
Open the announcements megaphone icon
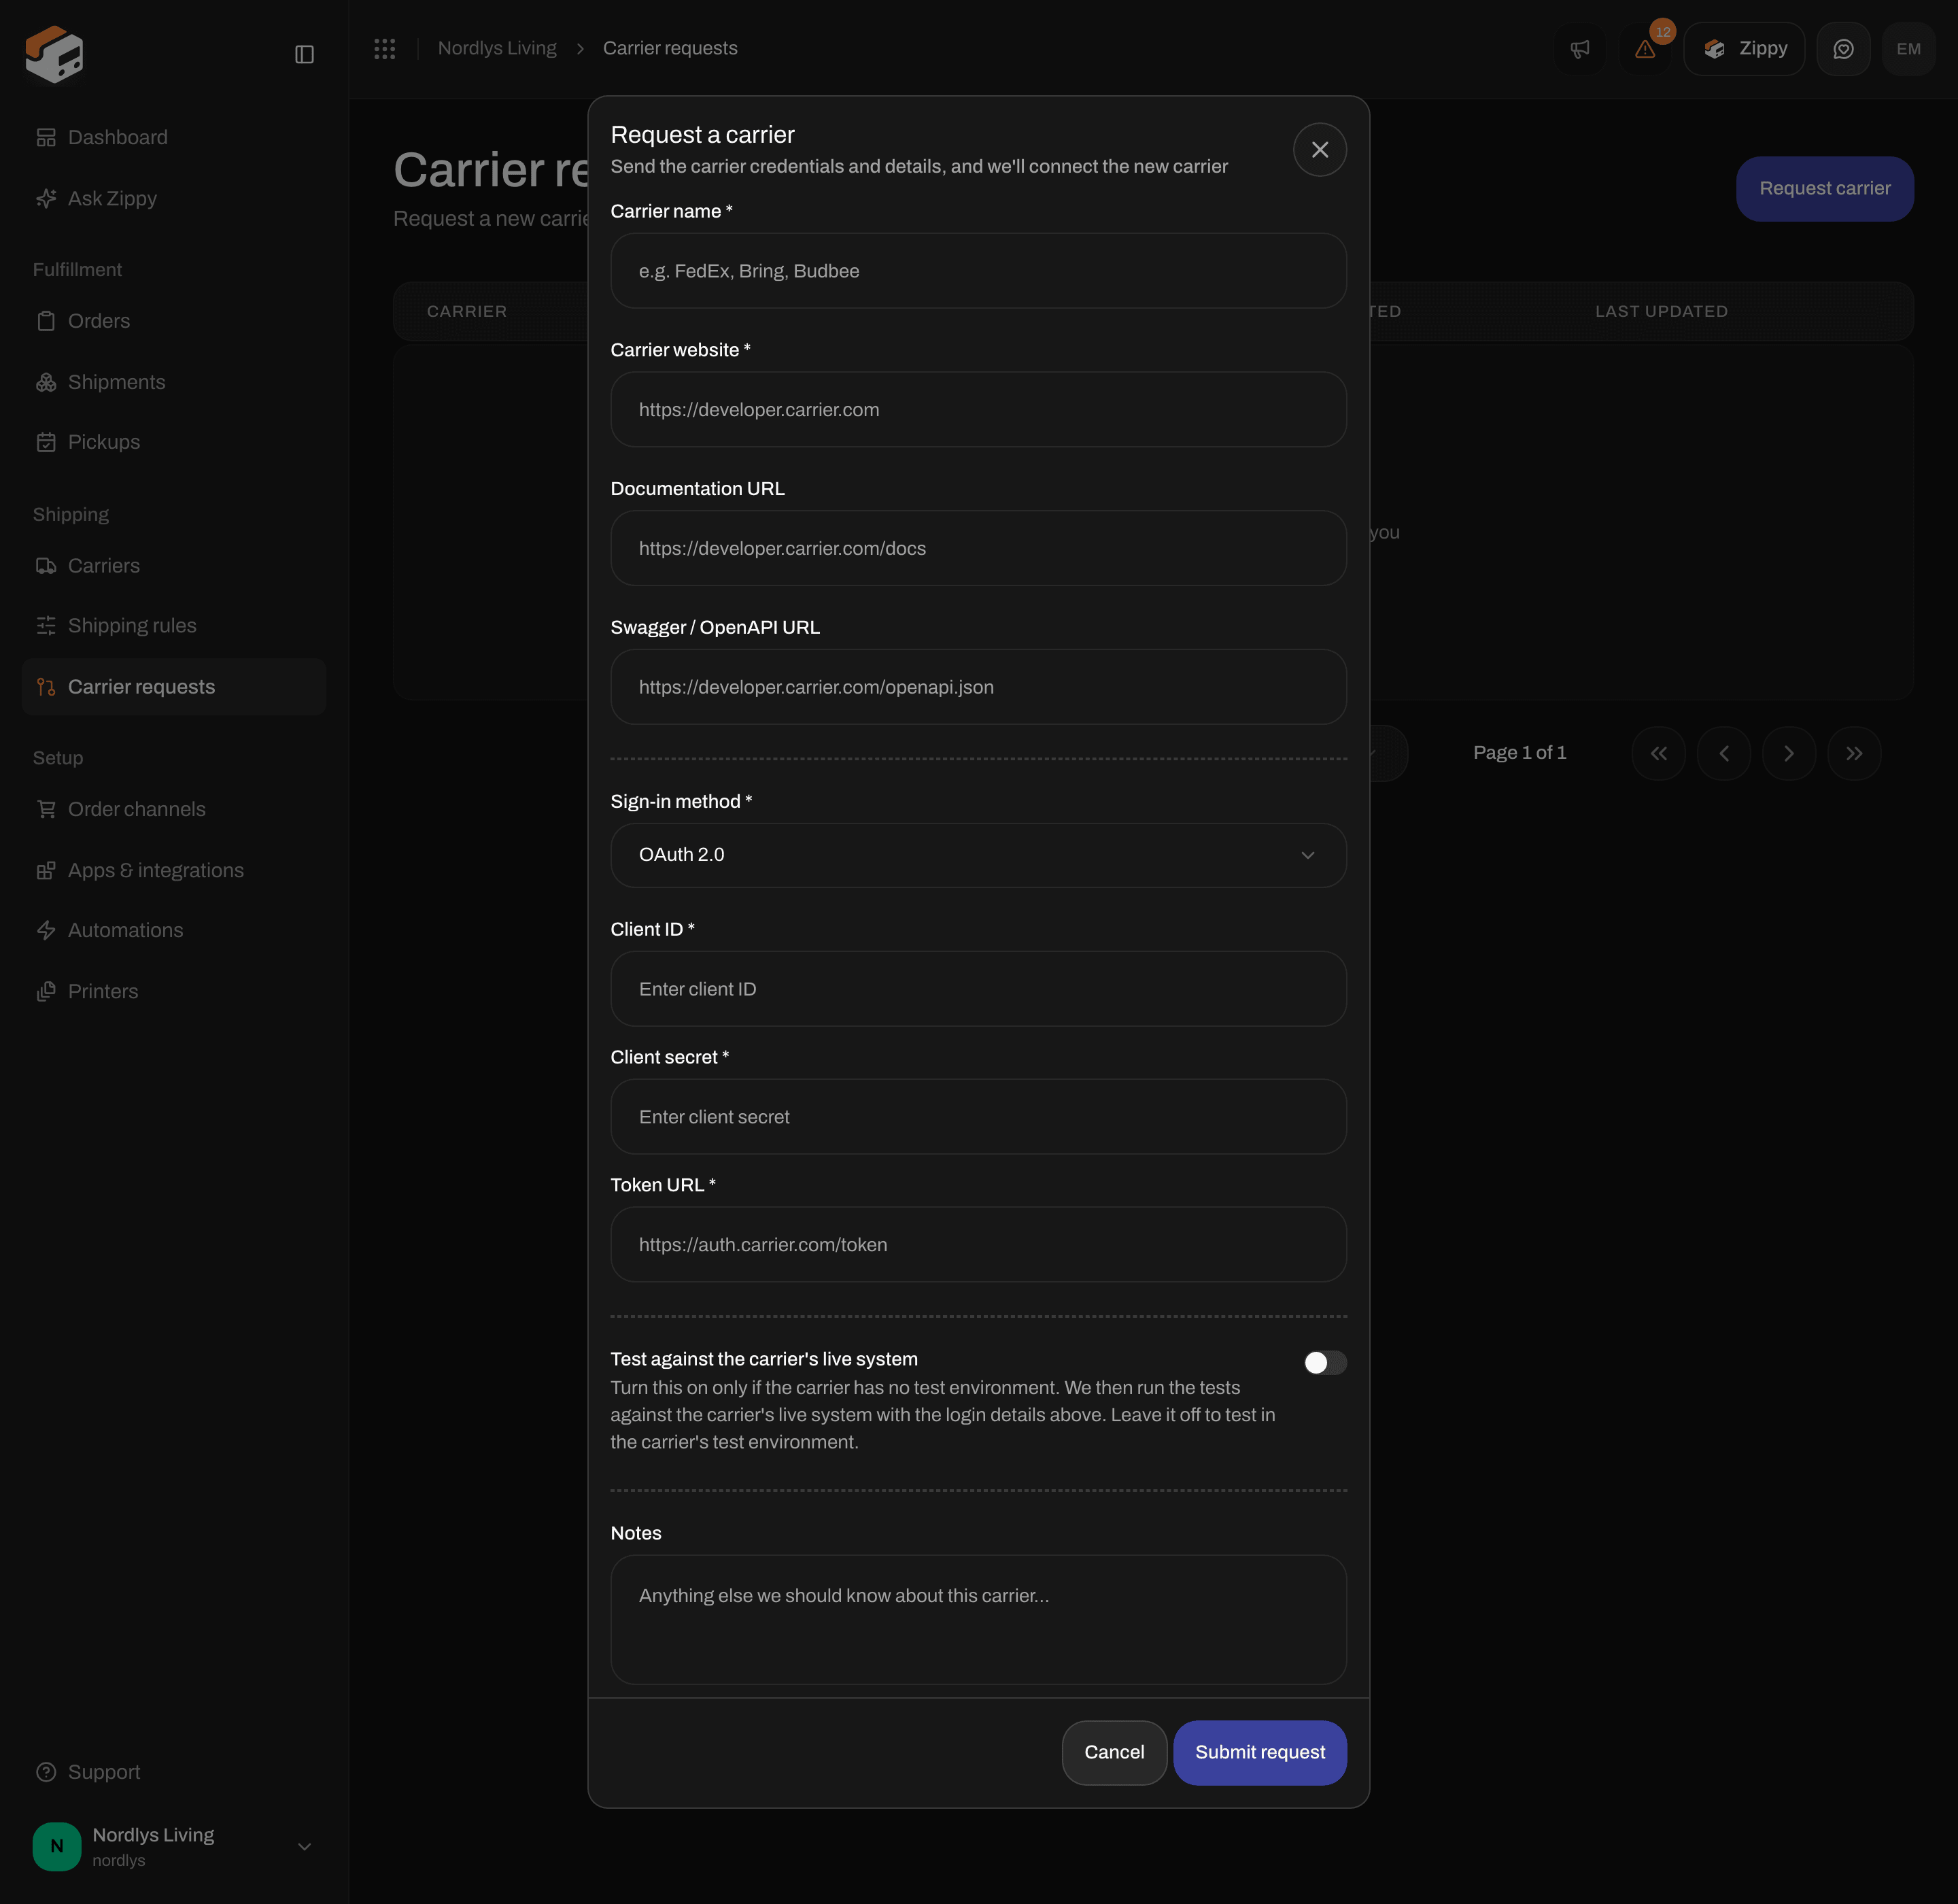point(1580,49)
